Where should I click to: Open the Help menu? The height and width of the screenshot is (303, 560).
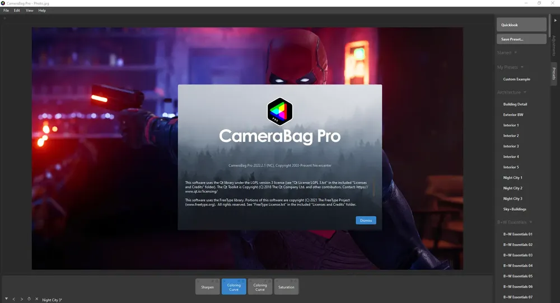[42, 10]
